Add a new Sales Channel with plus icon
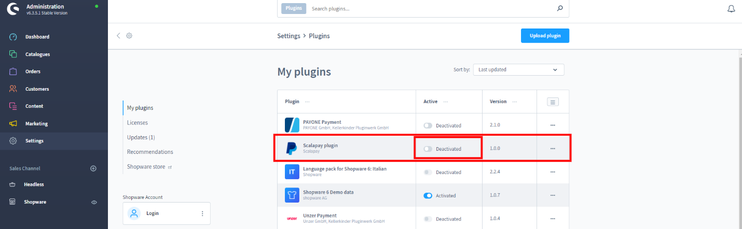The image size is (742, 229). coord(94,168)
